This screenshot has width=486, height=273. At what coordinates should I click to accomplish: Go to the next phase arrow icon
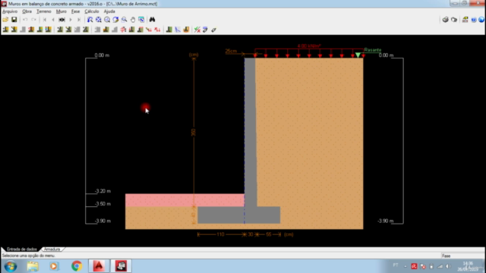(x=71, y=20)
